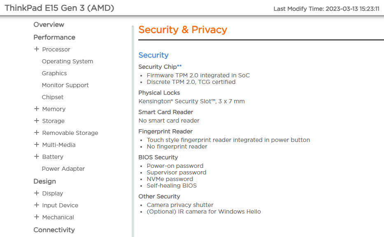Jump to Connectivity section
This screenshot has height=237, width=384.
pyautogui.click(x=54, y=230)
